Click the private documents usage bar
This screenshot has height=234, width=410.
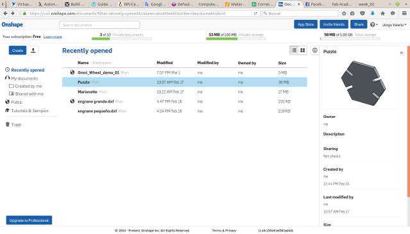(x=122, y=38)
